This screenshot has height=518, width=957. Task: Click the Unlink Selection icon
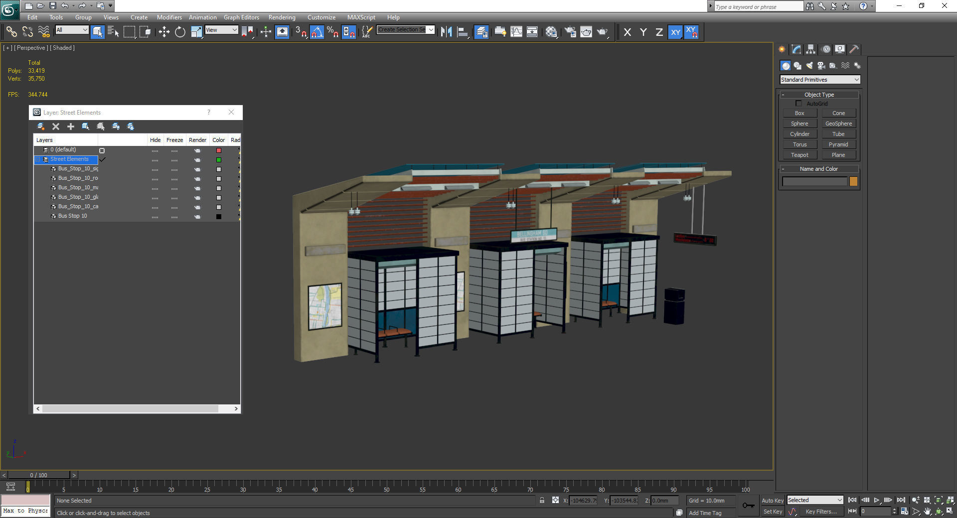point(27,32)
